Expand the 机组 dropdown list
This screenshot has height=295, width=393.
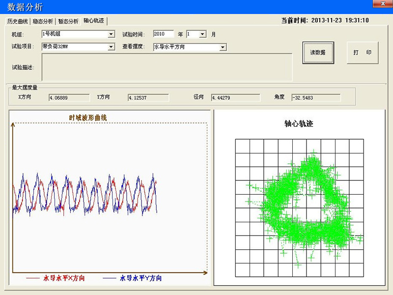pyautogui.click(x=111, y=34)
